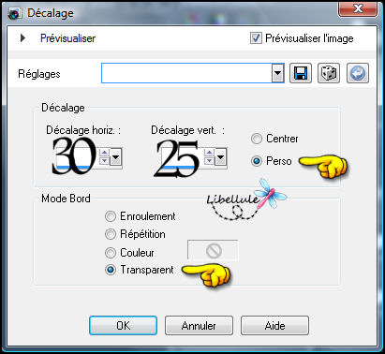Viewport: 385px width, 354px height.
Task: Toggle the Prévisualiser l'image checkbox
Action: [256, 38]
